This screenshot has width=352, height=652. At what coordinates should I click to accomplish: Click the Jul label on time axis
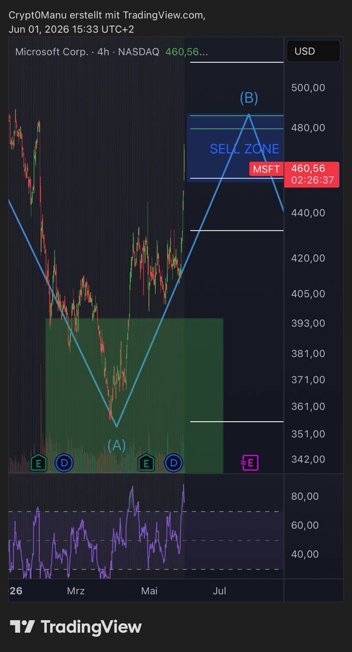tap(219, 591)
